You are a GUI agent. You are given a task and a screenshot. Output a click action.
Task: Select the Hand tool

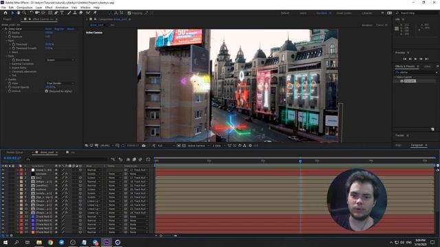[19, 13]
